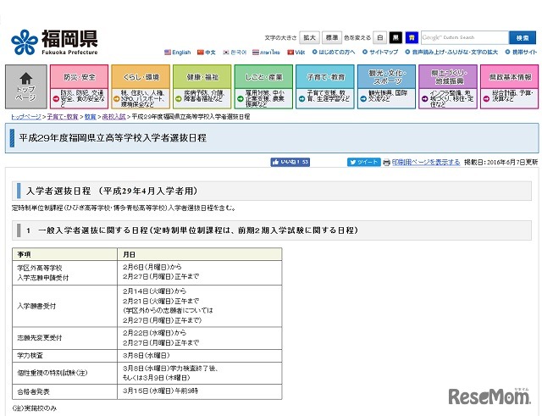Viewport: 542px width, 416px height.
Task: Click the arrow icon under 県土づくり・地域振興
Action: [x=425, y=98]
